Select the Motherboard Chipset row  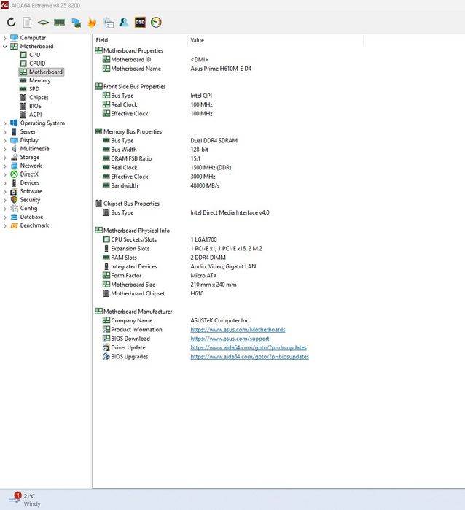point(153,293)
